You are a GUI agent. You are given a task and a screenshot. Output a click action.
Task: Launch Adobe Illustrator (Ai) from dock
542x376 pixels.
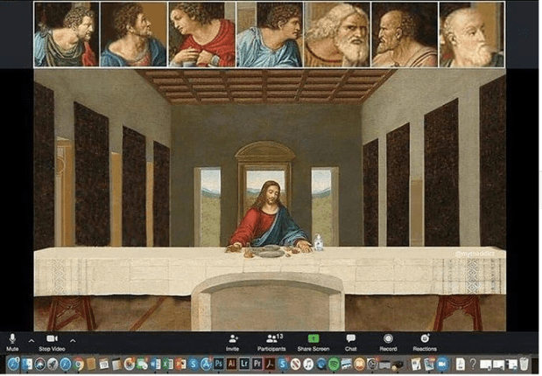tap(231, 364)
